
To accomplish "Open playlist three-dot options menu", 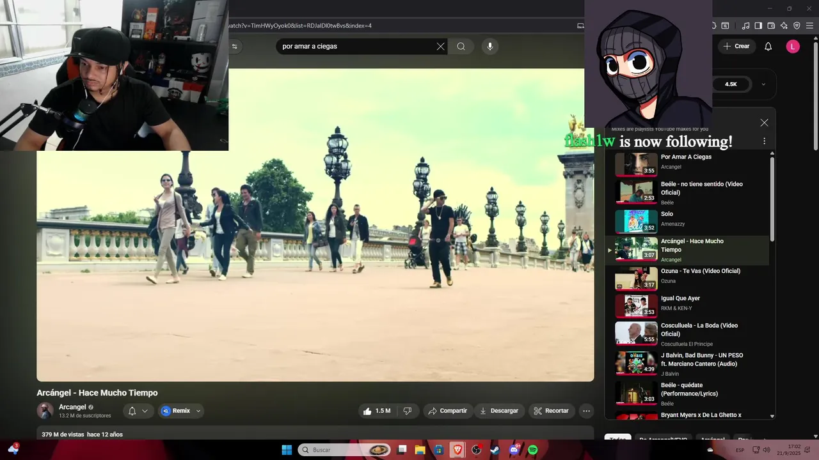I will (764, 141).
